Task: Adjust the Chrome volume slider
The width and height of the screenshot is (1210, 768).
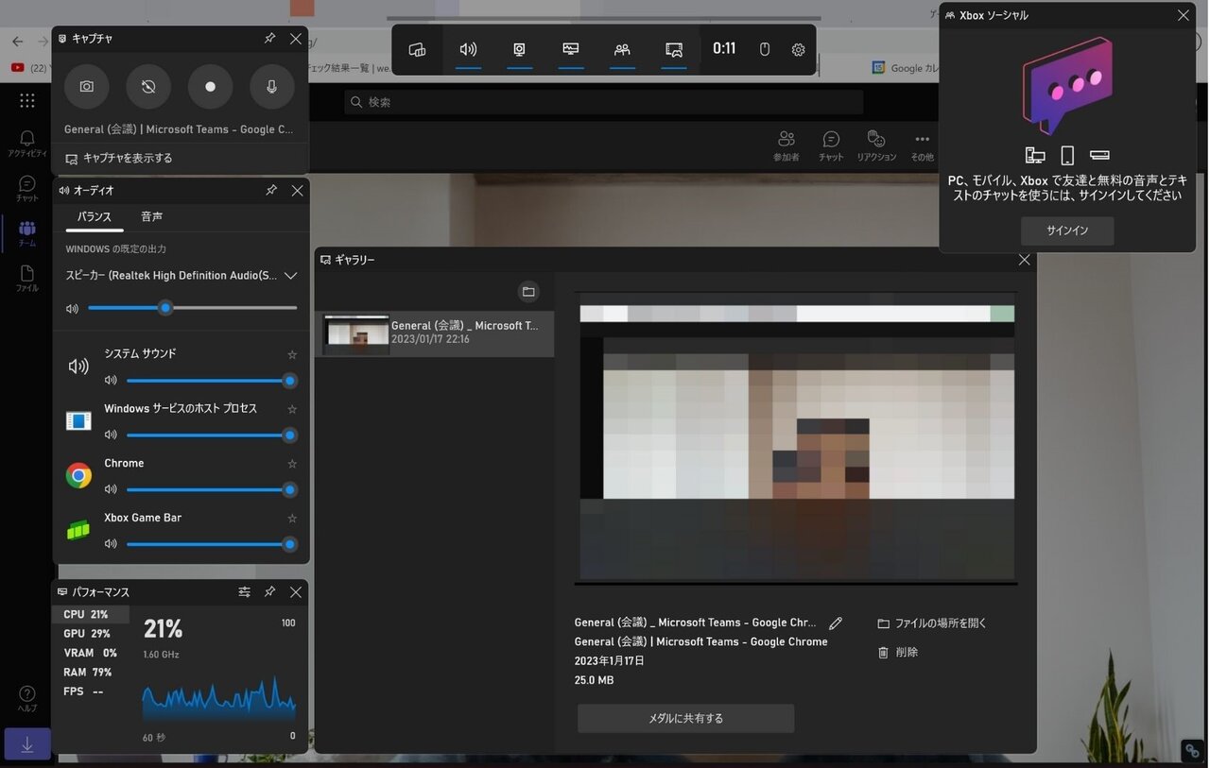Action: (212, 490)
